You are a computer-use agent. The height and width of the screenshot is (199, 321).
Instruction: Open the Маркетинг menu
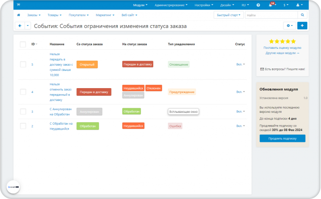pyautogui.click(x=105, y=15)
